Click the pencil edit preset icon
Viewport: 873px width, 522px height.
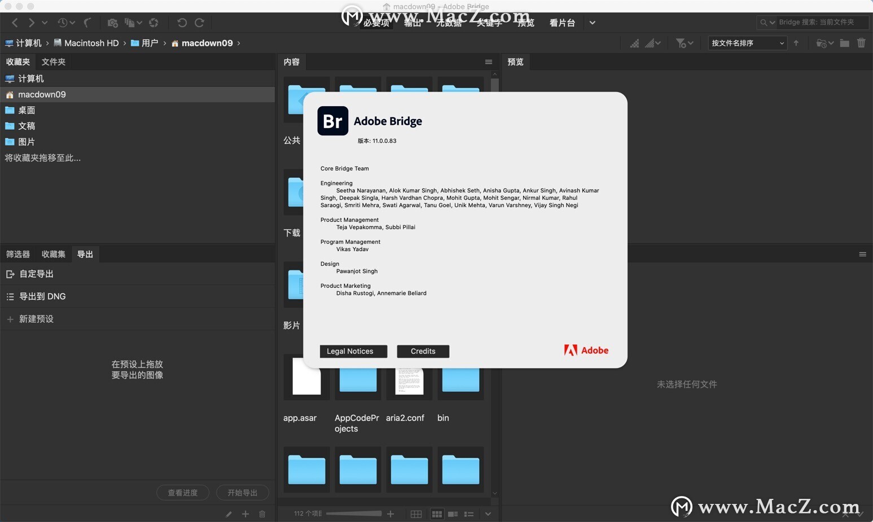tap(229, 514)
